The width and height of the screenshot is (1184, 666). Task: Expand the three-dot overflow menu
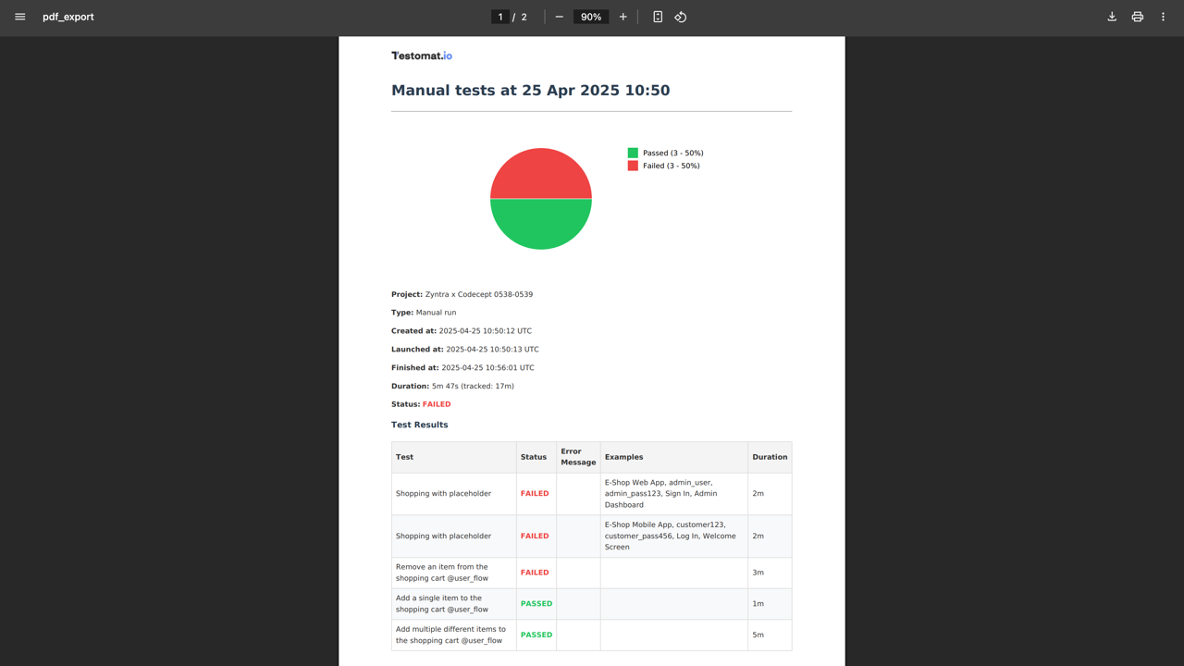tap(1163, 17)
